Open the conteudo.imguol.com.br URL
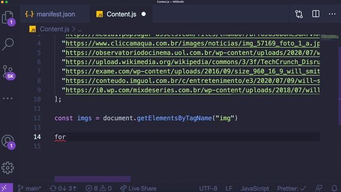 [x=192, y=81]
